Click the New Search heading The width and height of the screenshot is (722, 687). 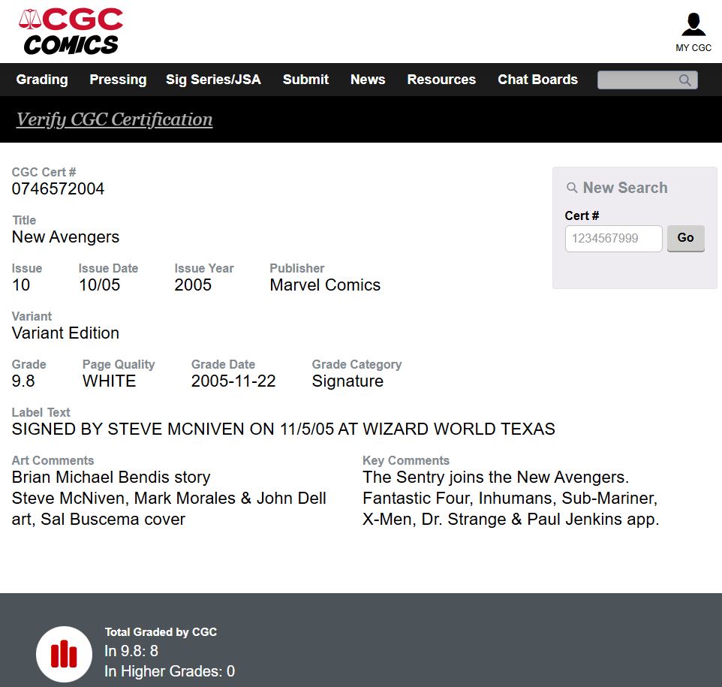(x=625, y=188)
